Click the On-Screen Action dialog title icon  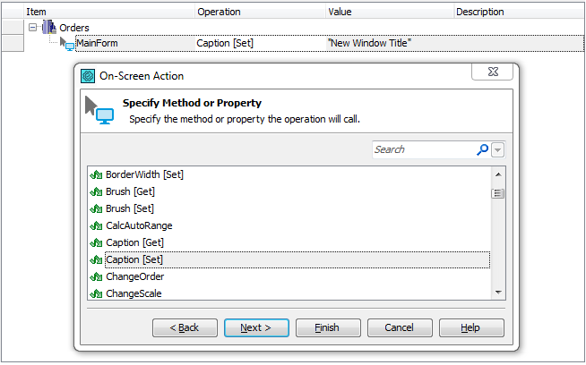click(x=88, y=76)
